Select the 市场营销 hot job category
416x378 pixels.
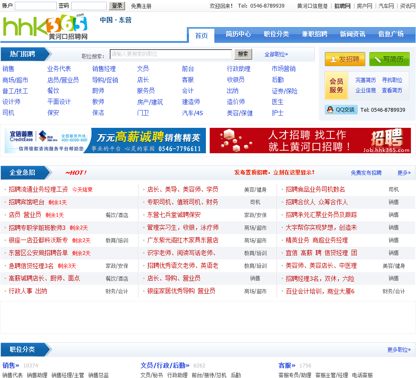pos(283,69)
